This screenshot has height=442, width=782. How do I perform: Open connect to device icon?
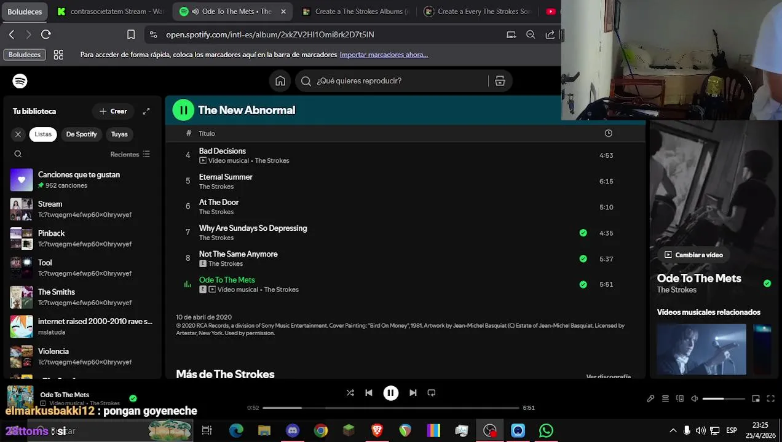680,398
